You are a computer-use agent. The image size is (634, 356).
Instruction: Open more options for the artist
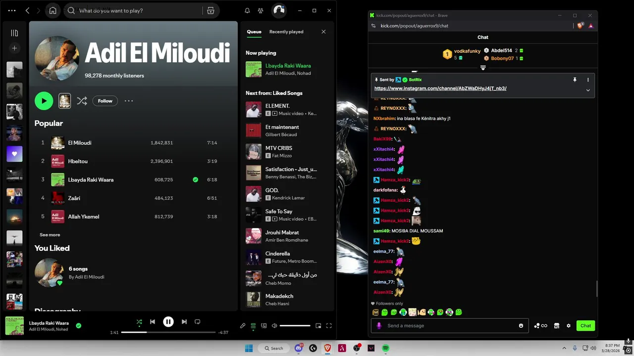(x=129, y=101)
